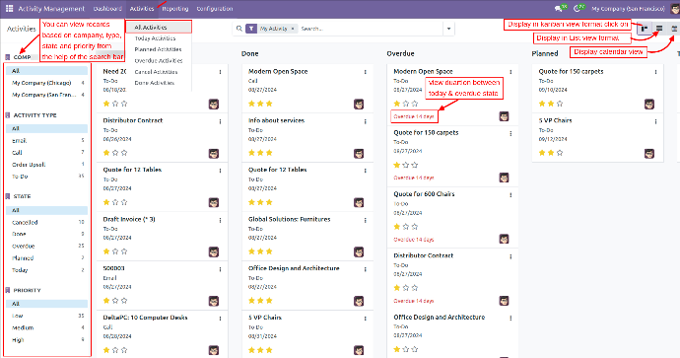Set third star on Planned Quote for 150 carpets
Image resolution: width=680 pixels, height=358 pixels.
(x=560, y=104)
